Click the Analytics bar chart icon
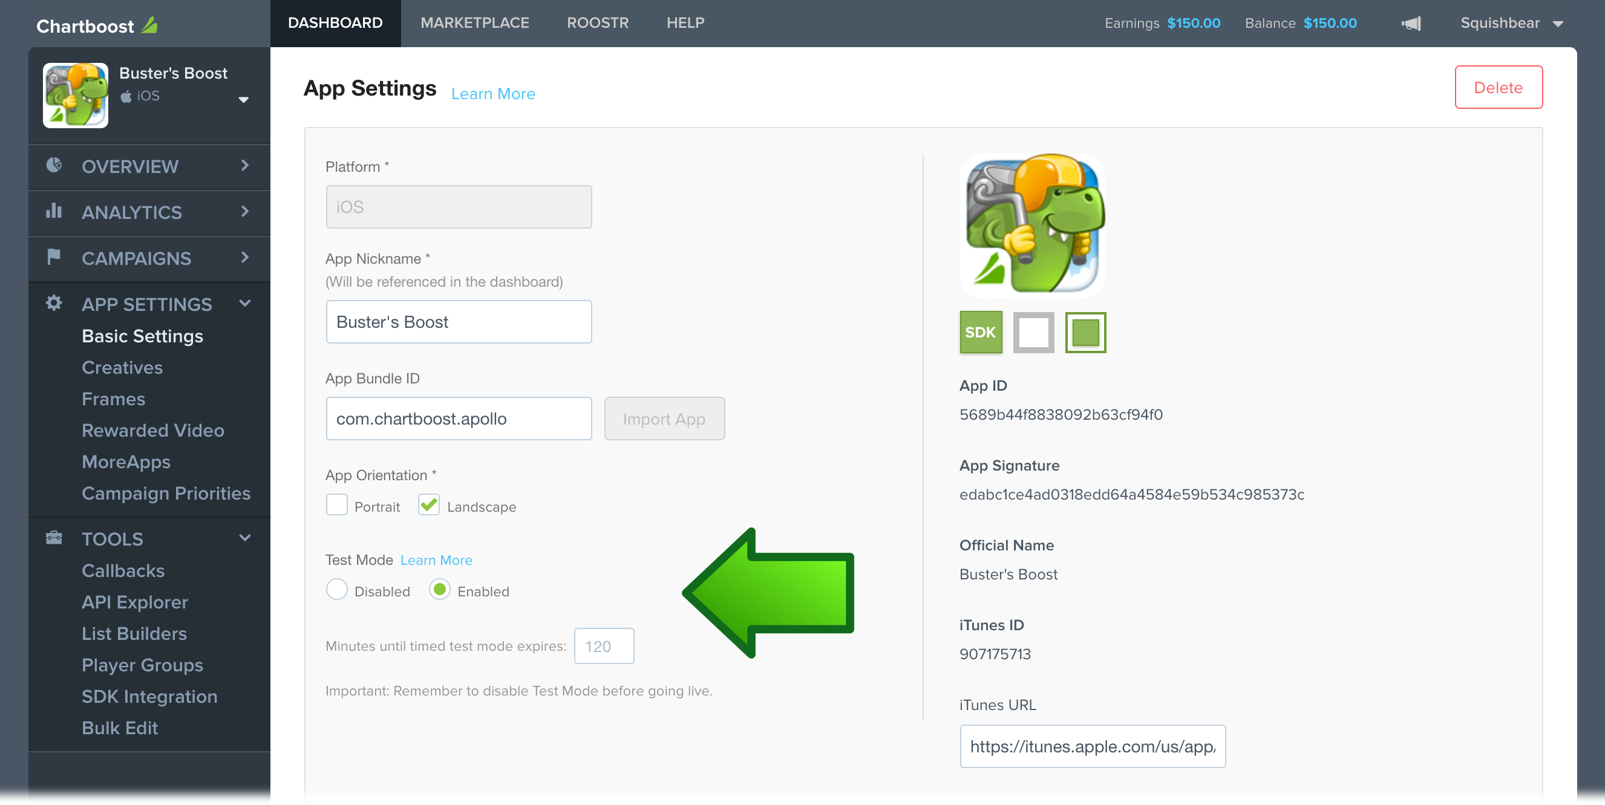The width and height of the screenshot is (1605, 805). (54, 210)
